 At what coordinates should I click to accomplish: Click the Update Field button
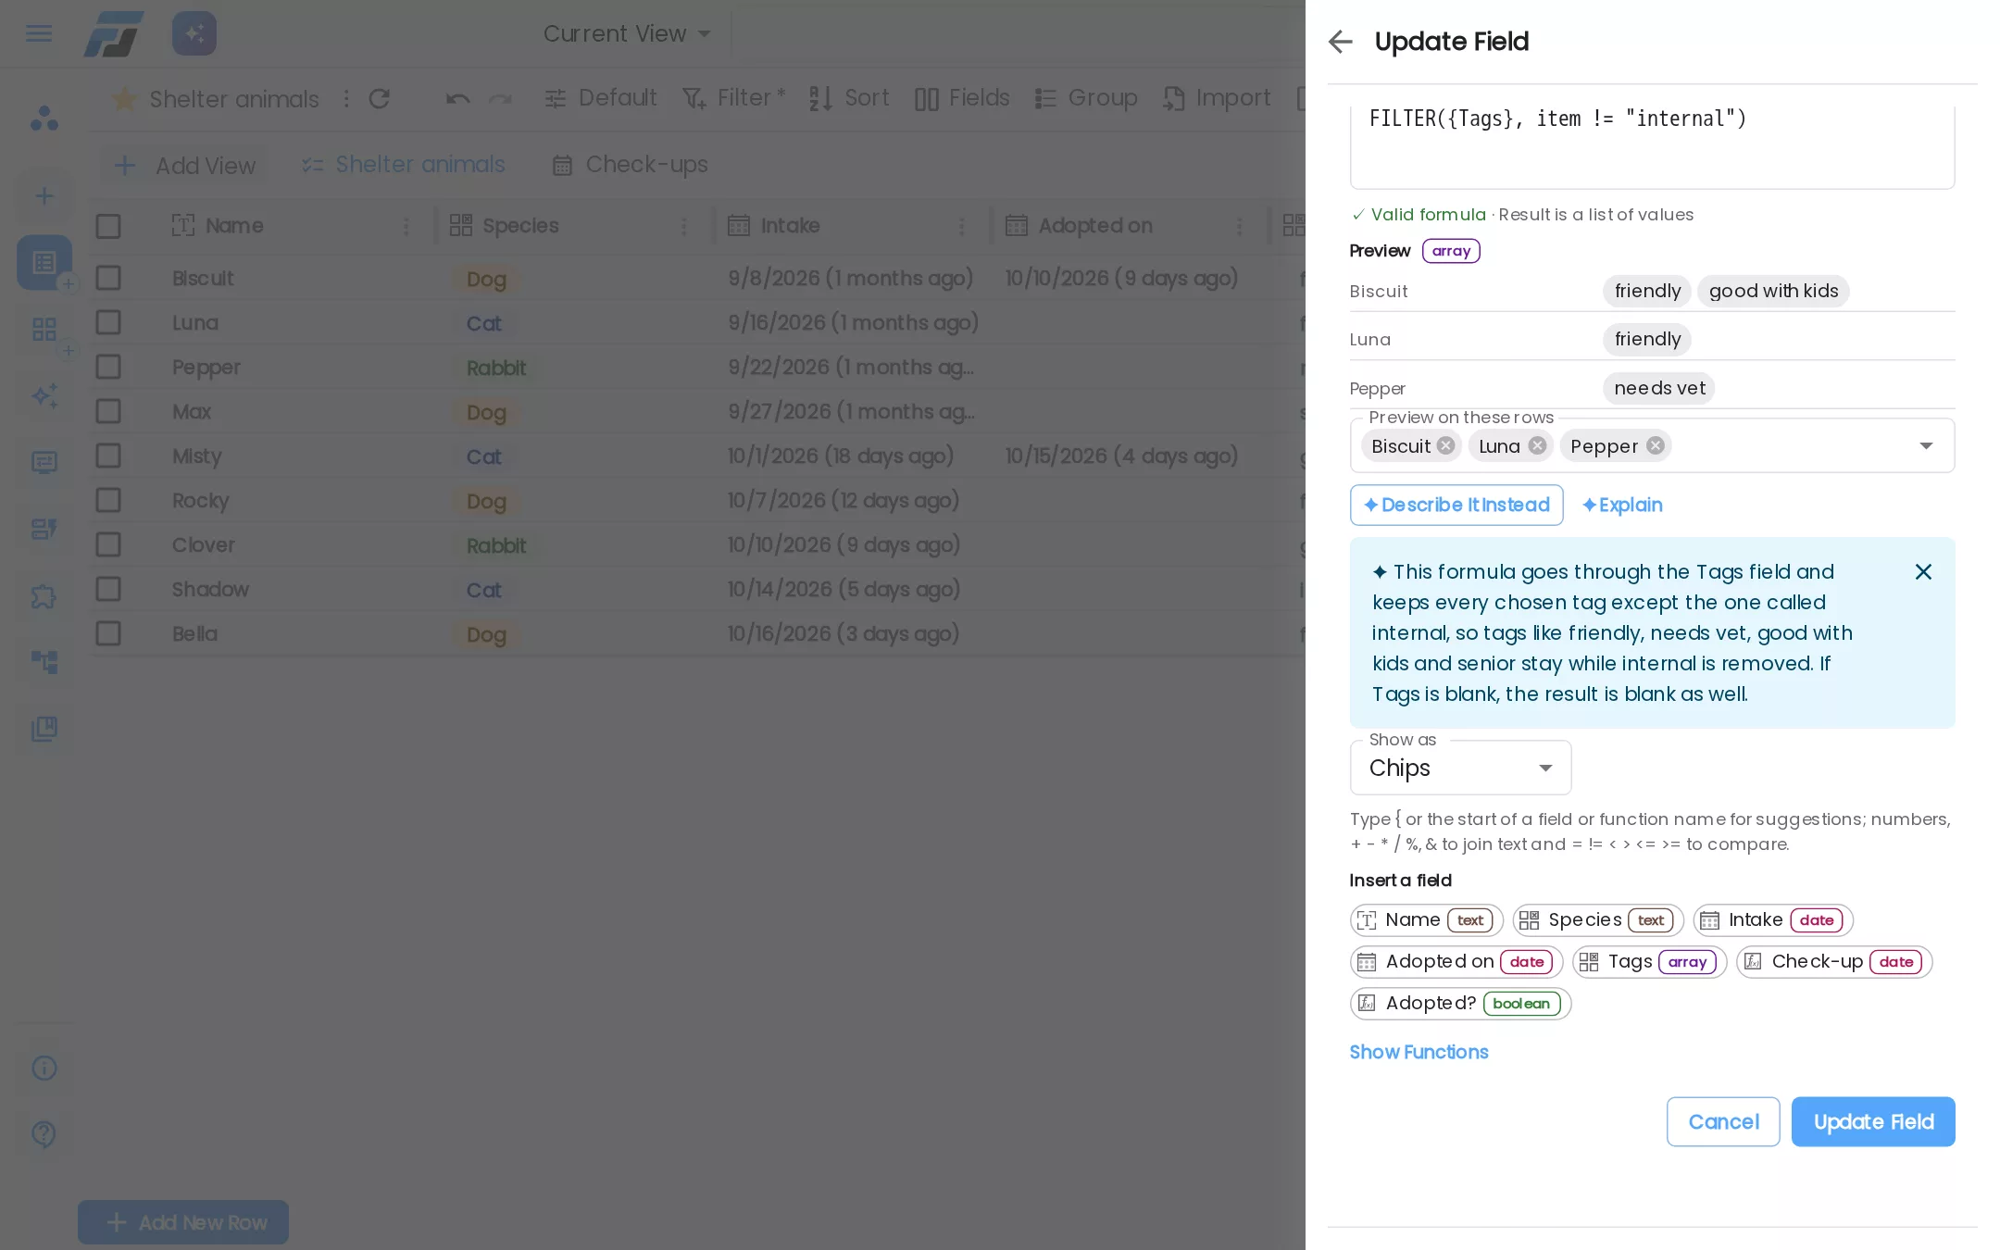[x=1873, y=1121]
